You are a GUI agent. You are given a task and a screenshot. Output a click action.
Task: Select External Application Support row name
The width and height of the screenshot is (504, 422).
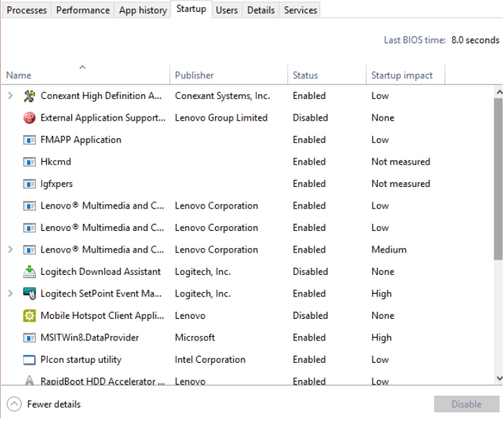pyautogui.click(x=103, y=118)
